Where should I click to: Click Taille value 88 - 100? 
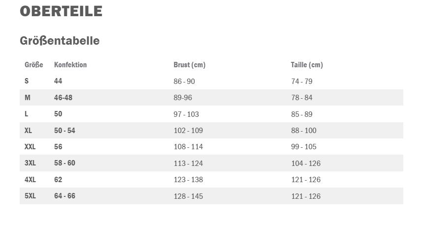303,131
